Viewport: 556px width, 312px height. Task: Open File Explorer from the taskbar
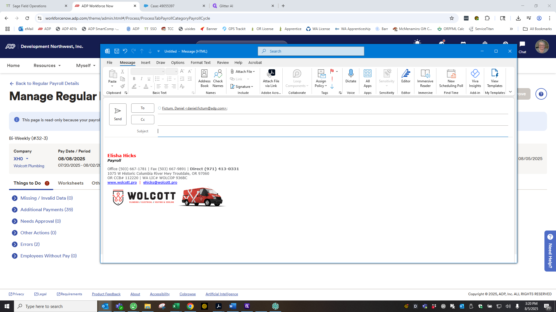148,306
